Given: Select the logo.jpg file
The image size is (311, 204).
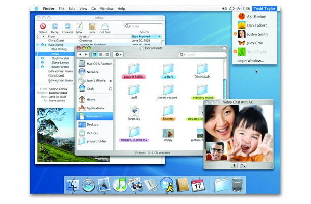Looking at the screenshot, I should [x=134, y=113].
